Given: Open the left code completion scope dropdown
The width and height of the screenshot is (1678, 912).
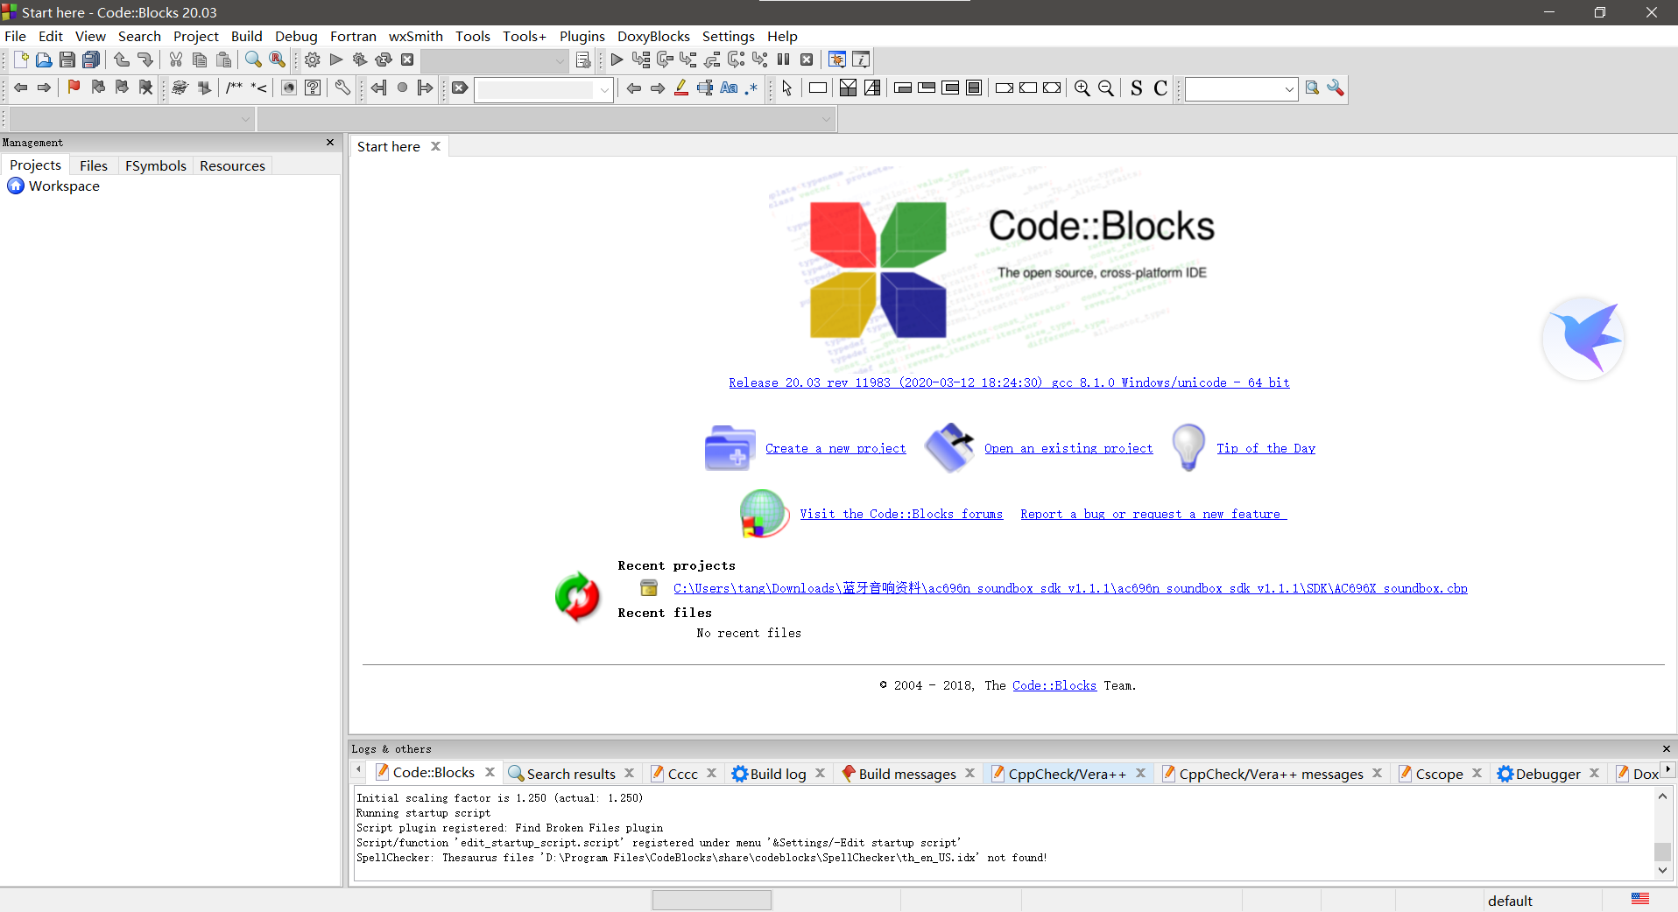Looking at the screenshot, I should 245,119.
